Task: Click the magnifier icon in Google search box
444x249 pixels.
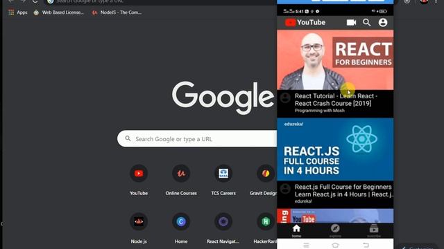Action: pyautogui.click(x=128, y=138)
